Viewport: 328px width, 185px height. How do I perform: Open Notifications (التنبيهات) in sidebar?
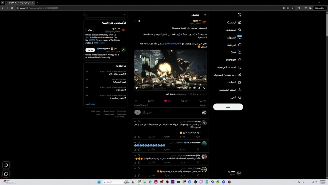234,37
